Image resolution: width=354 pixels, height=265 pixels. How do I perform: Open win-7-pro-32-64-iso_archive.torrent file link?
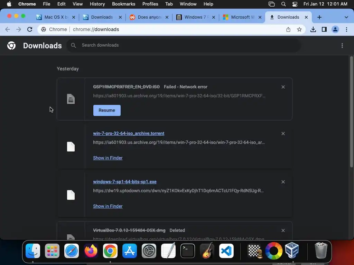tap(129, 134)
